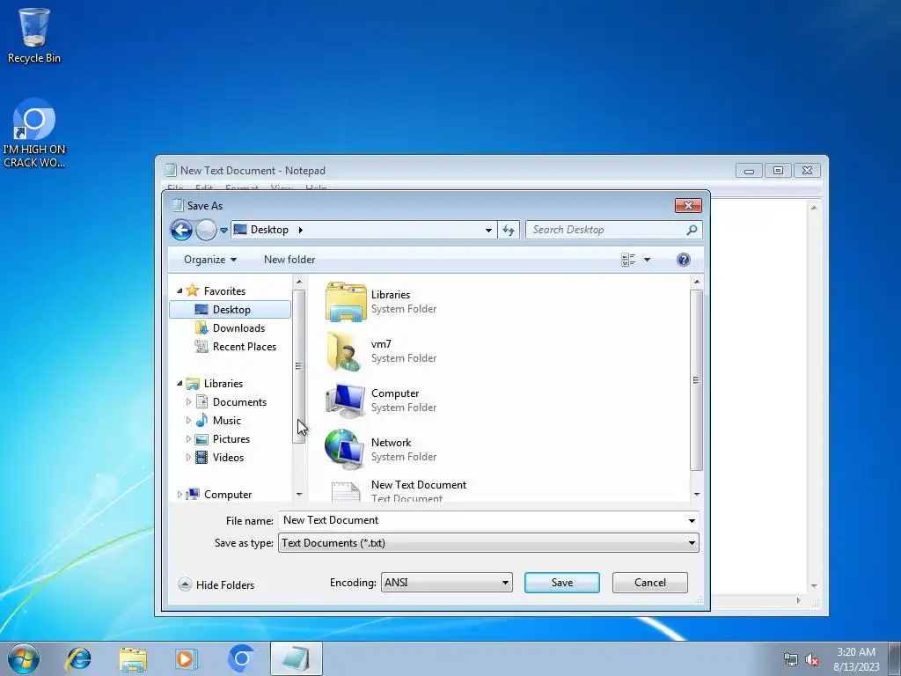Close the Save As dialog
Screen dimensions: 901x676
point(688,205)
